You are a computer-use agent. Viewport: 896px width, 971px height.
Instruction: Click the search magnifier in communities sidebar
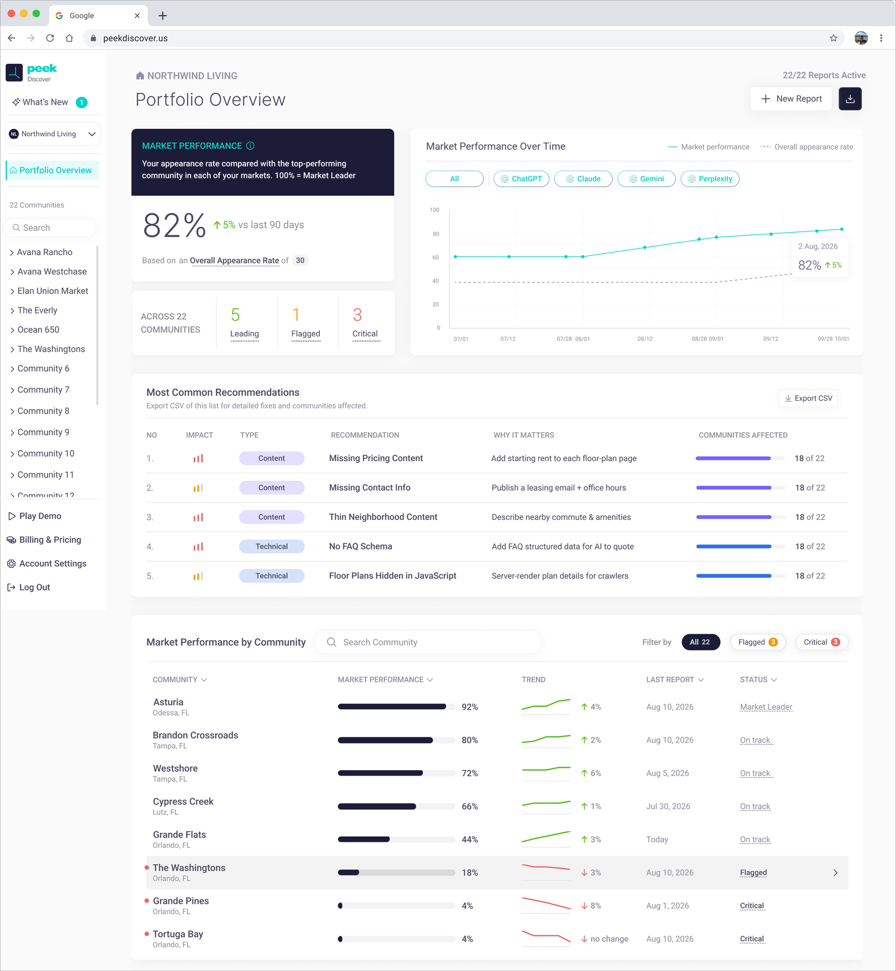click(15, 228)
